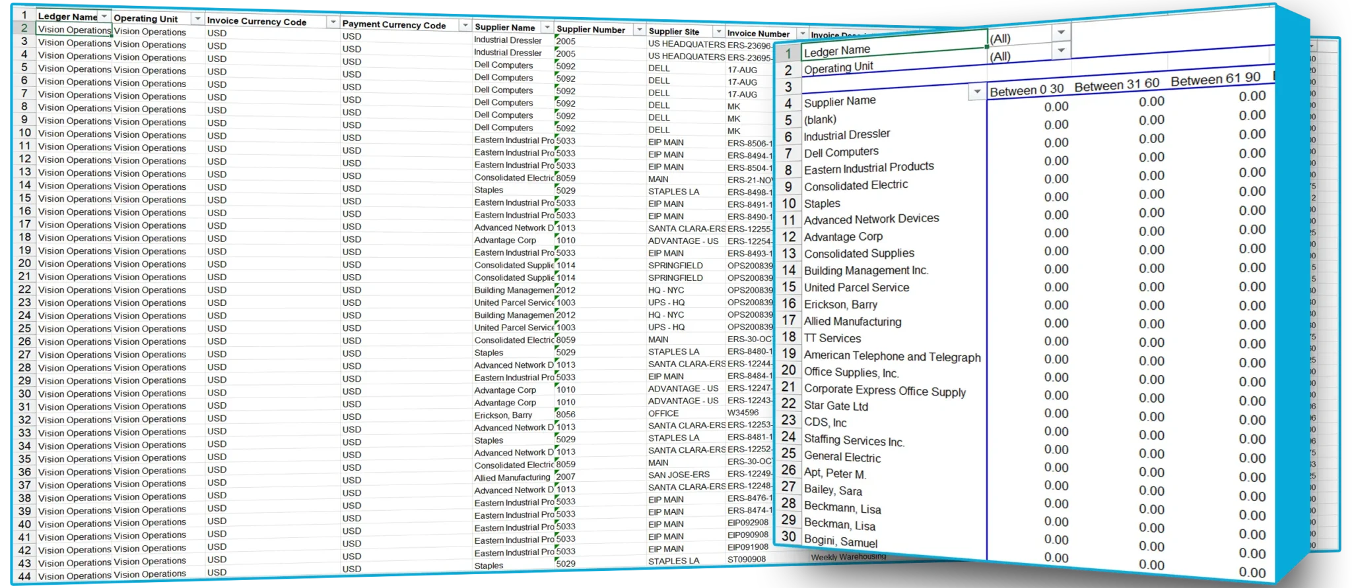
Task: Click the Between 0 30 column header
Action: coord(1026,90)
